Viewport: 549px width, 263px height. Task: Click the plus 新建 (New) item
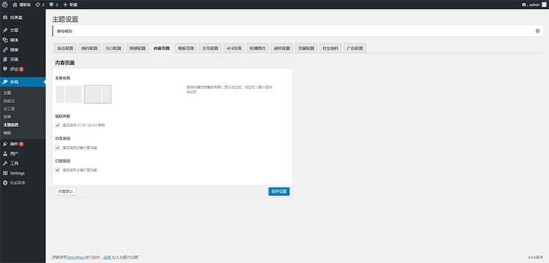pos(70,4)
